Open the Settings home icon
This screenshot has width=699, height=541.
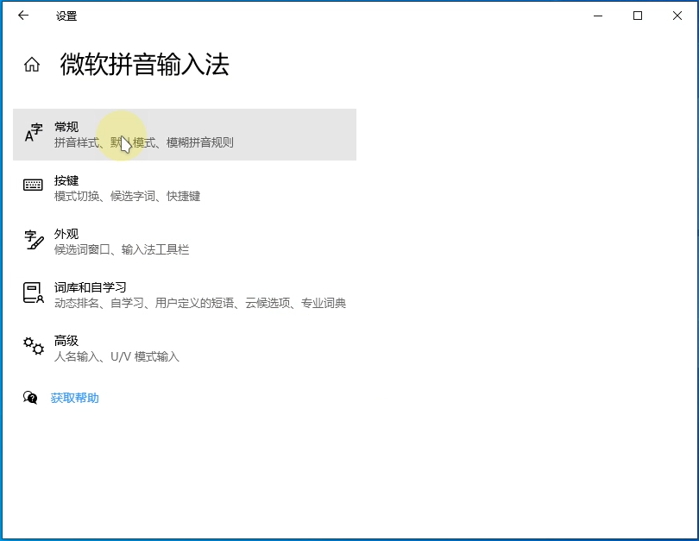pyautogui.click(x=32, y=65)
